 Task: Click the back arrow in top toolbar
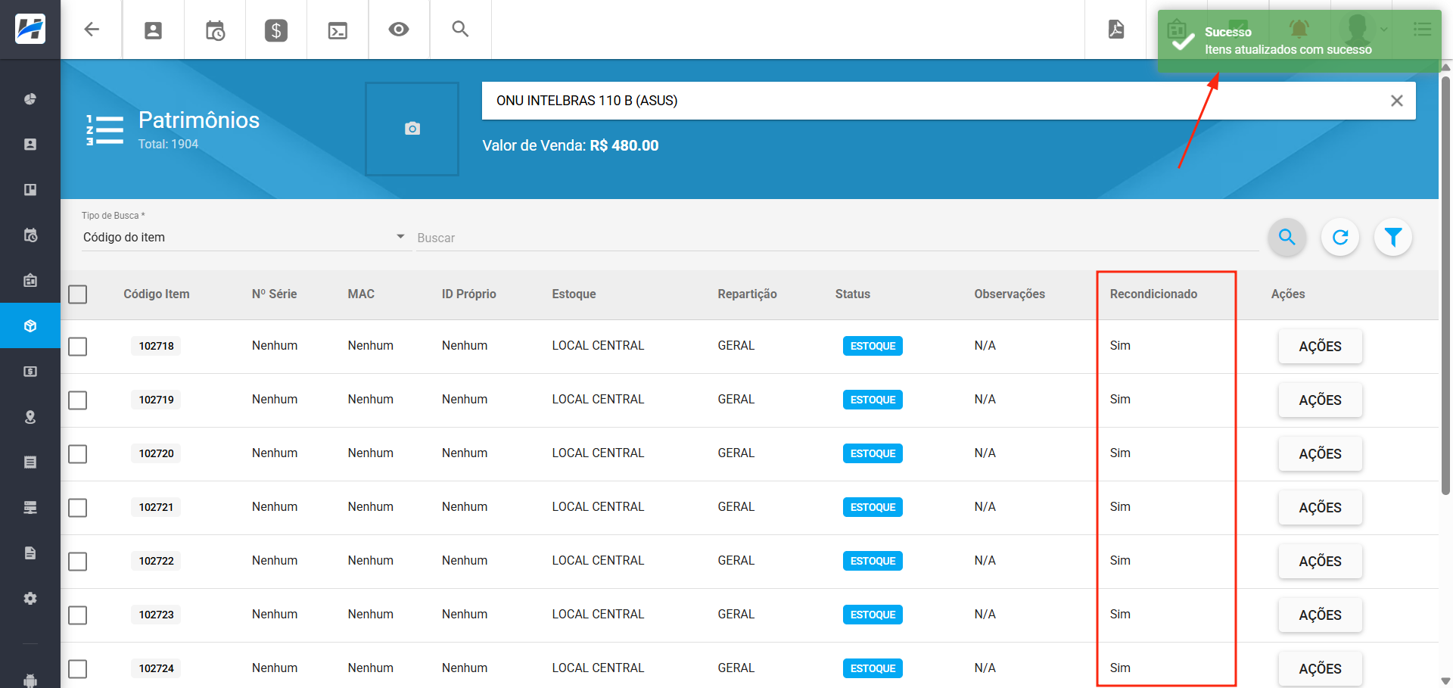92,30
